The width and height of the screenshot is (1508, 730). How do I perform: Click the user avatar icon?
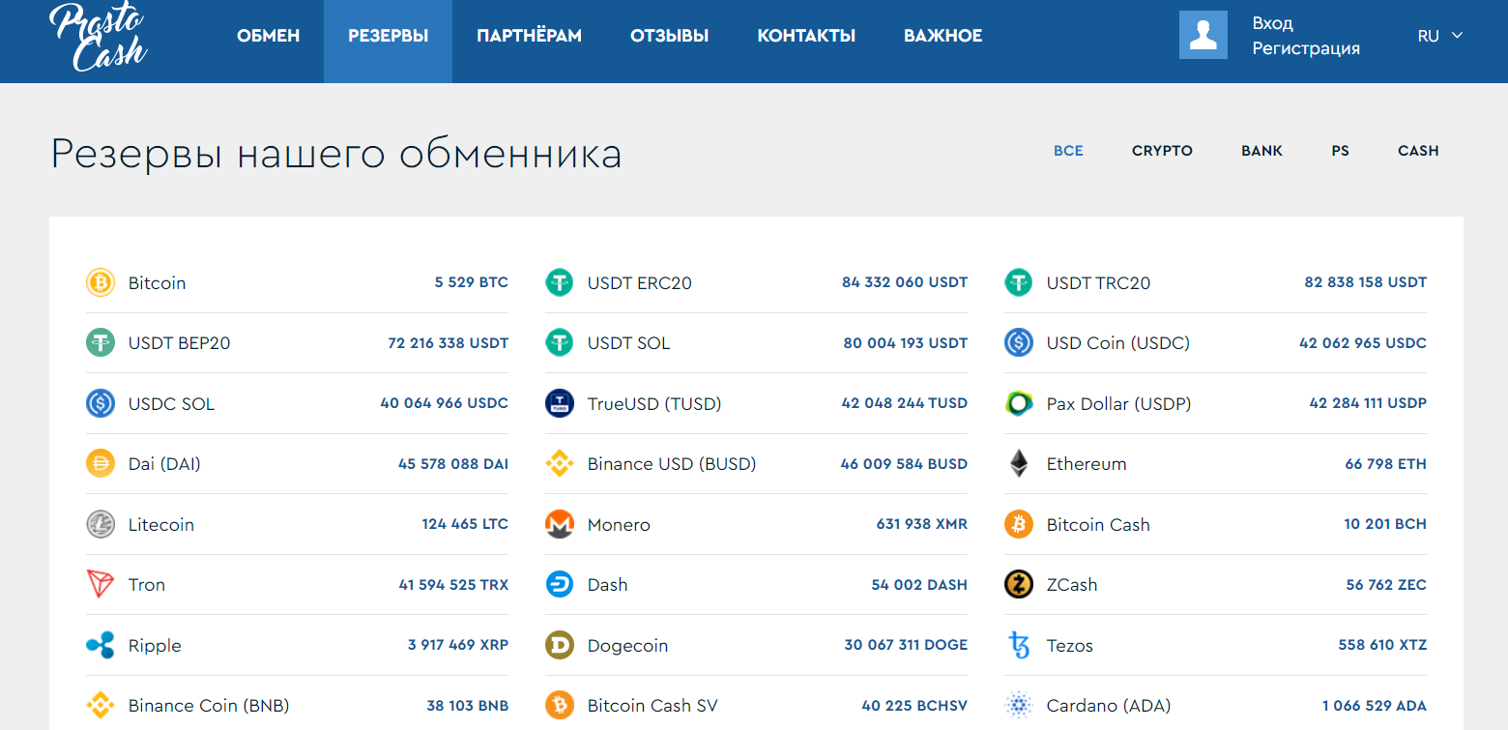pyautogui.click(x=1203, y=36)
